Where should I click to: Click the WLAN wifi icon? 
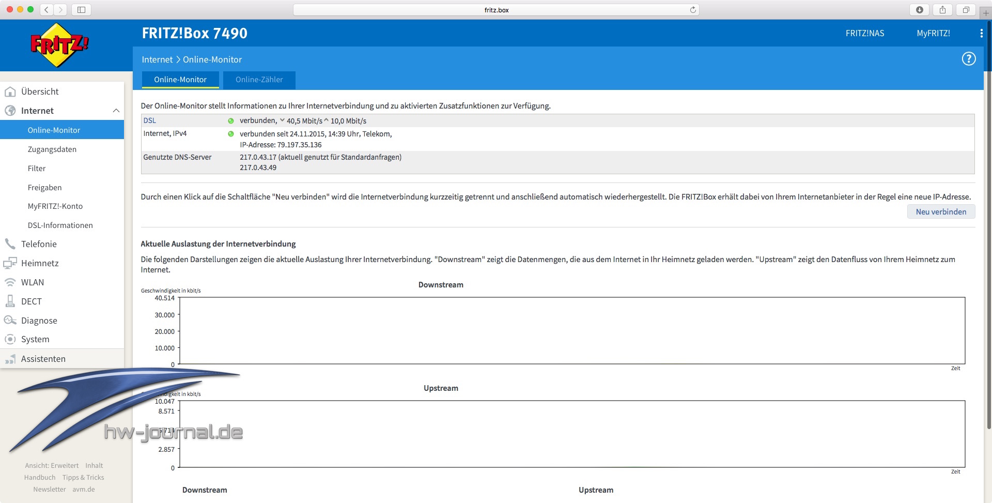[x=10, y=282]
